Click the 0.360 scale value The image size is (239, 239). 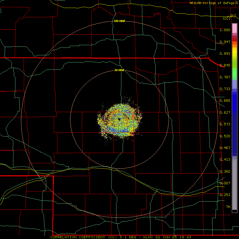(x=225, y=172)
